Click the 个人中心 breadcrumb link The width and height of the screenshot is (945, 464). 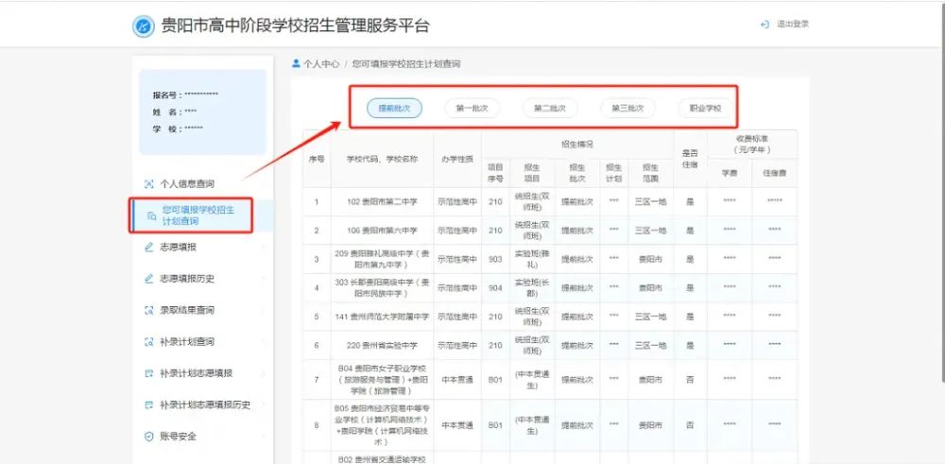321,64
